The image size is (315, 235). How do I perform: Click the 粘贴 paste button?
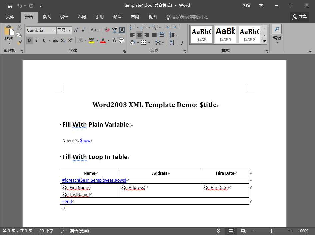(9, 34)
